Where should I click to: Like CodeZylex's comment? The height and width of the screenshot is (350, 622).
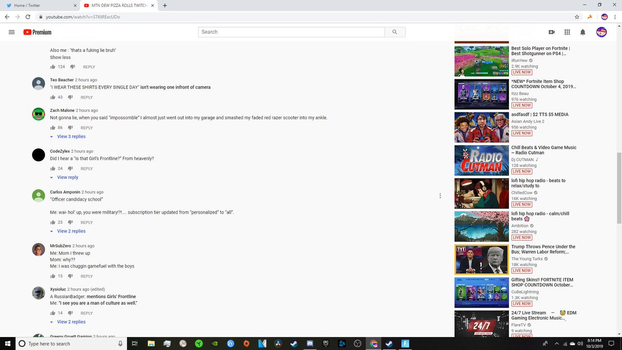pyautogui.click(x=53, y=169)
